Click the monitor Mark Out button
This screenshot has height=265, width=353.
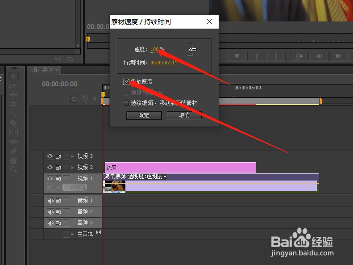click(x=276, y=56)
